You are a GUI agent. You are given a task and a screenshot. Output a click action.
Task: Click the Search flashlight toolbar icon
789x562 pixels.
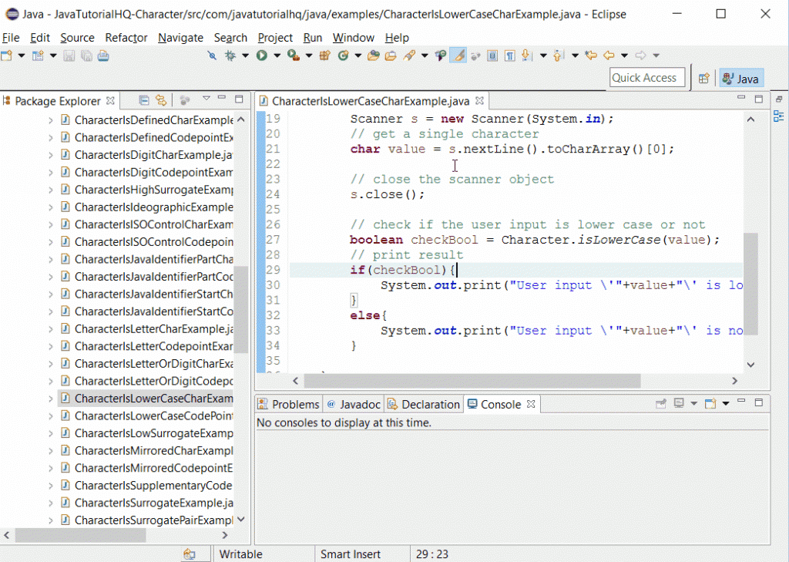coord(409,56)
